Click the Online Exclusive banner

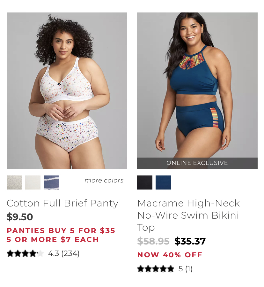(197, 163)
